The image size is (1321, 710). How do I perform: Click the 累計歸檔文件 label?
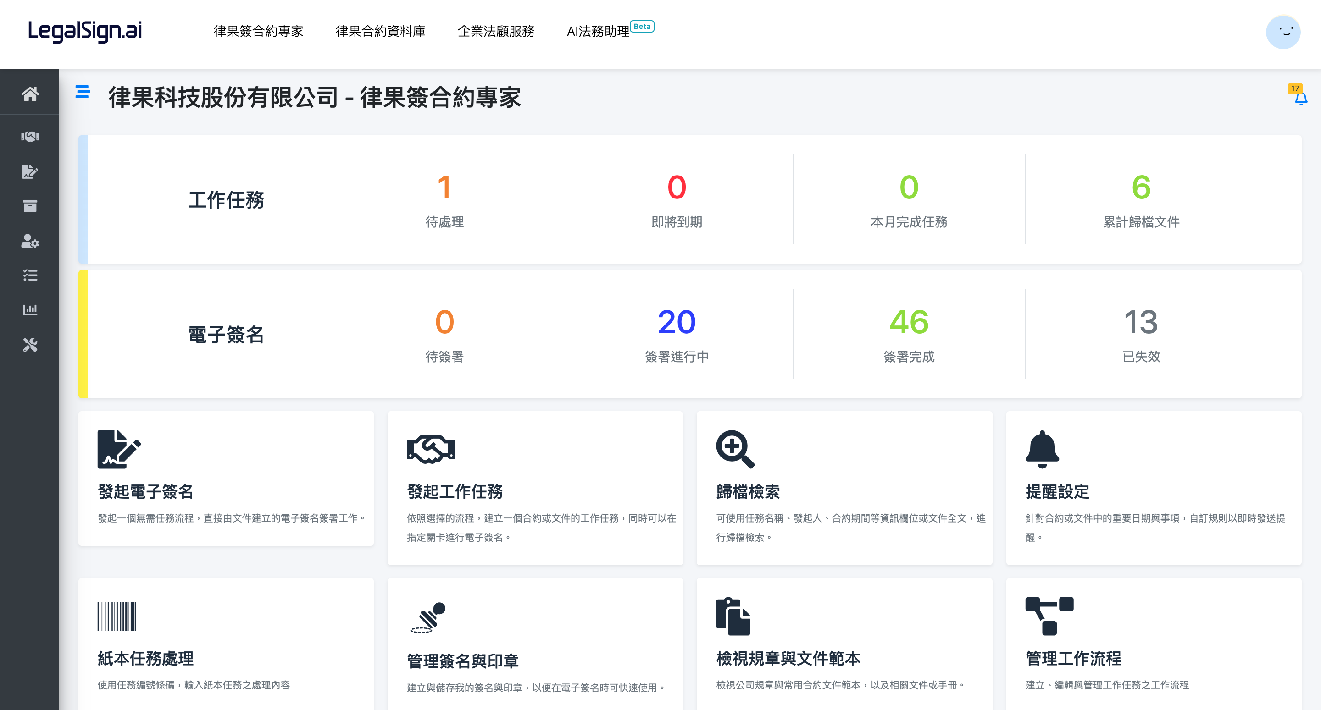(x=1141, y=221)
